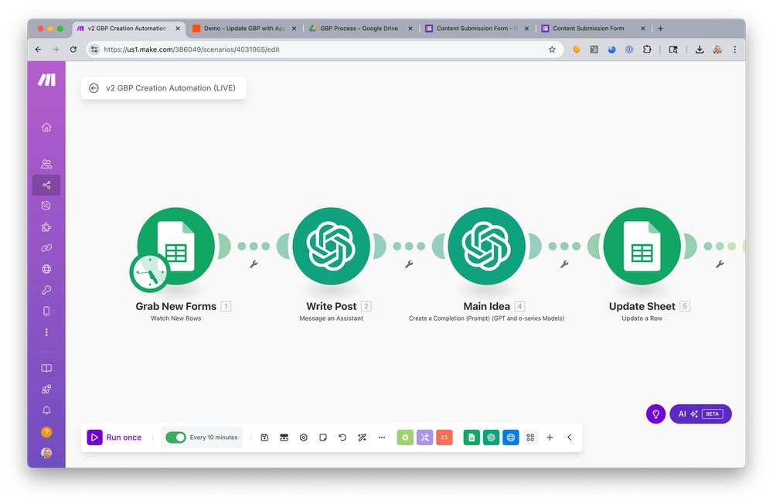Open the purple Tools icon
773x504 pixels.
[x=424, y=438]
